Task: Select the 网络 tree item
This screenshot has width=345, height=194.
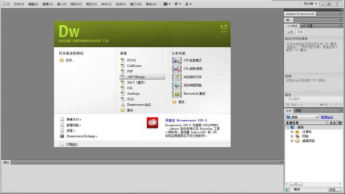Action: (x=305, y=136)
